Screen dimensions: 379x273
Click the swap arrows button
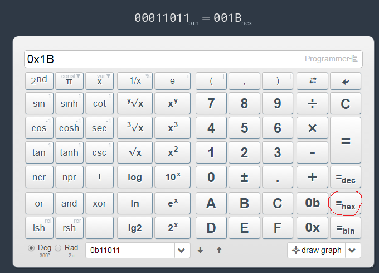click(312, 81)
